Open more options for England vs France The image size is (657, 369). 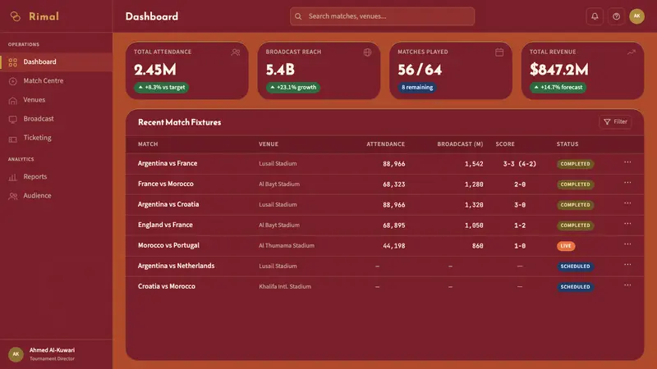point(627,224)
